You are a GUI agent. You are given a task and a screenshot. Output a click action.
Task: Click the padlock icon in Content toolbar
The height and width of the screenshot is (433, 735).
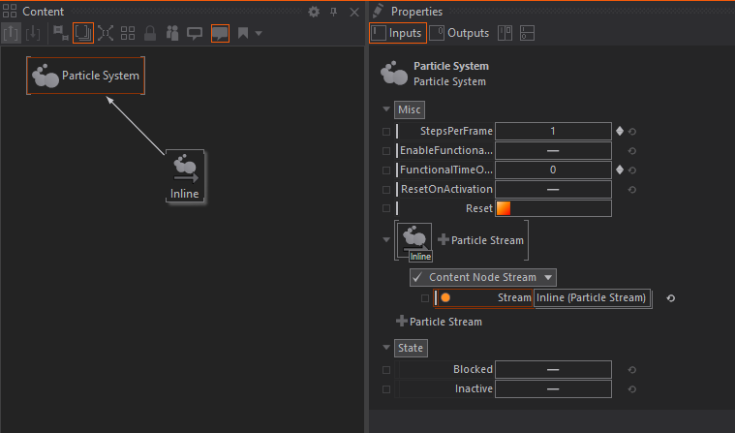pos(150,33)
